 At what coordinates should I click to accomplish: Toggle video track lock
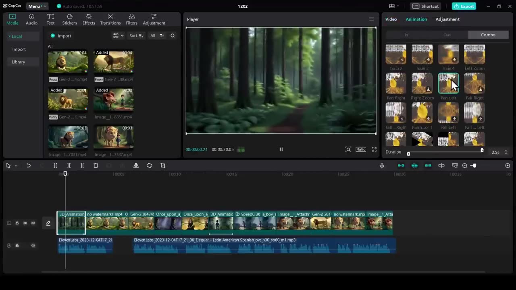click(x=17, y=223)
